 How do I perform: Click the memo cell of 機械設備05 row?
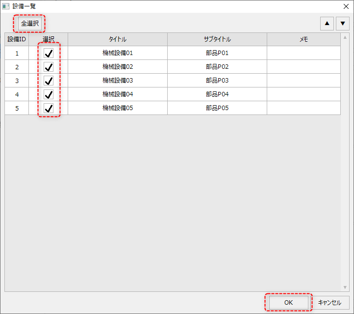click(303, 108)
